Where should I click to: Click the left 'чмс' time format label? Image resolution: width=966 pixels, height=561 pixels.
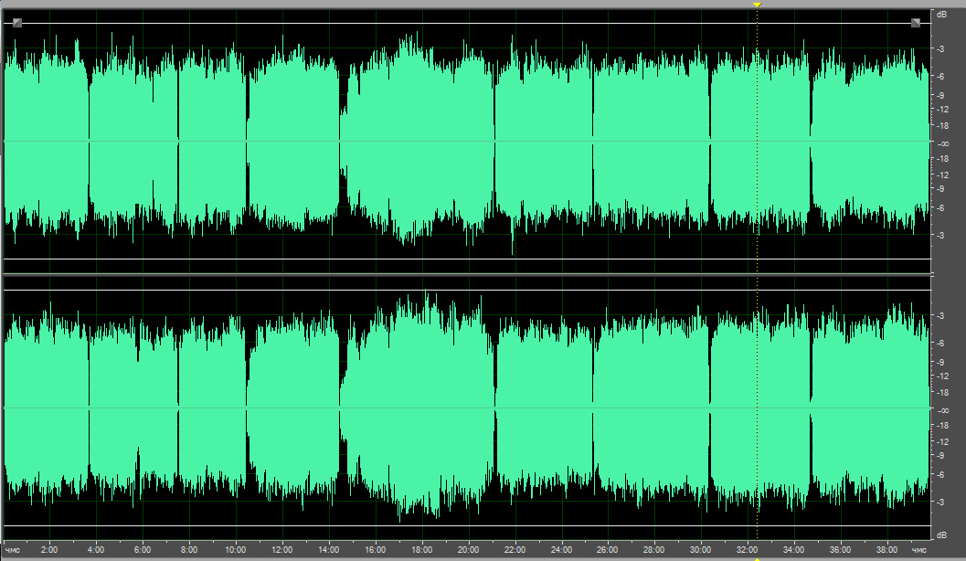[13, 550]
